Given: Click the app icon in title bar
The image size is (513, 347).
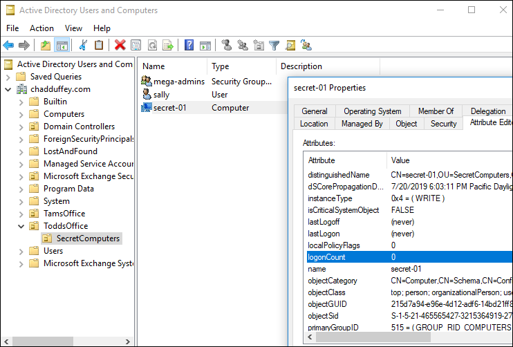Looking at the screenshot, I should (x=10, y=10).
